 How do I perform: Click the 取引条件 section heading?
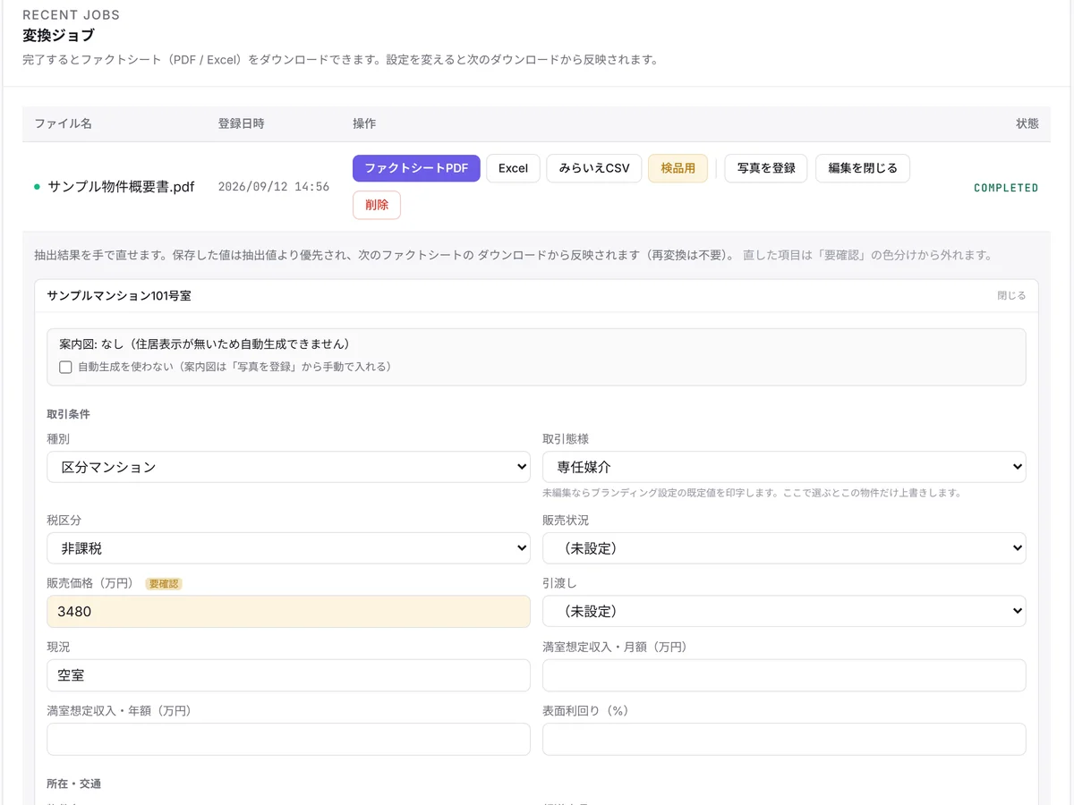tap(68, 414)
